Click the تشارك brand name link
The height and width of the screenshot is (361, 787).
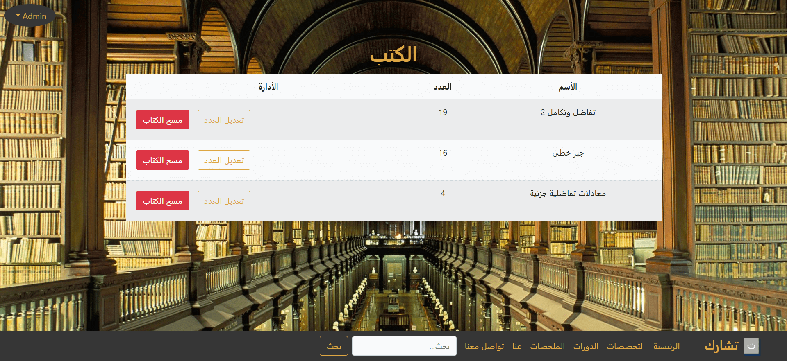coord(721,346)
